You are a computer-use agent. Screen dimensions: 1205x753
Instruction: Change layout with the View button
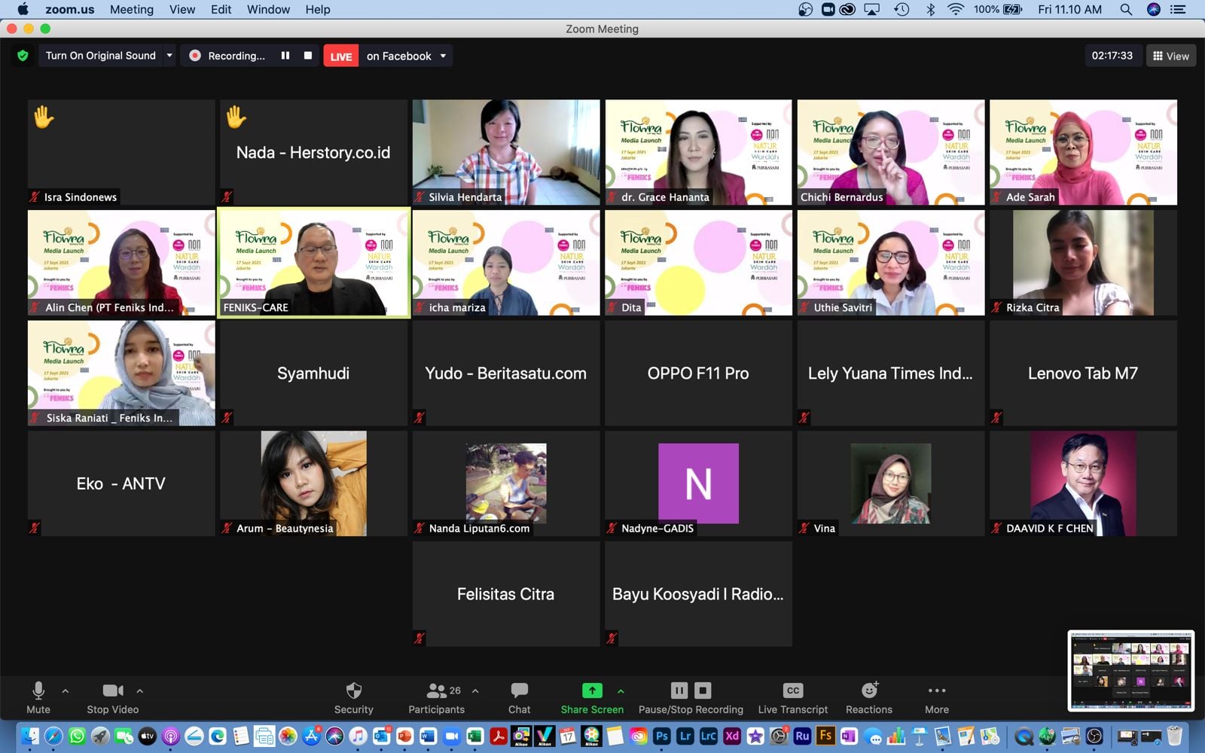[x=1170, y=56]
